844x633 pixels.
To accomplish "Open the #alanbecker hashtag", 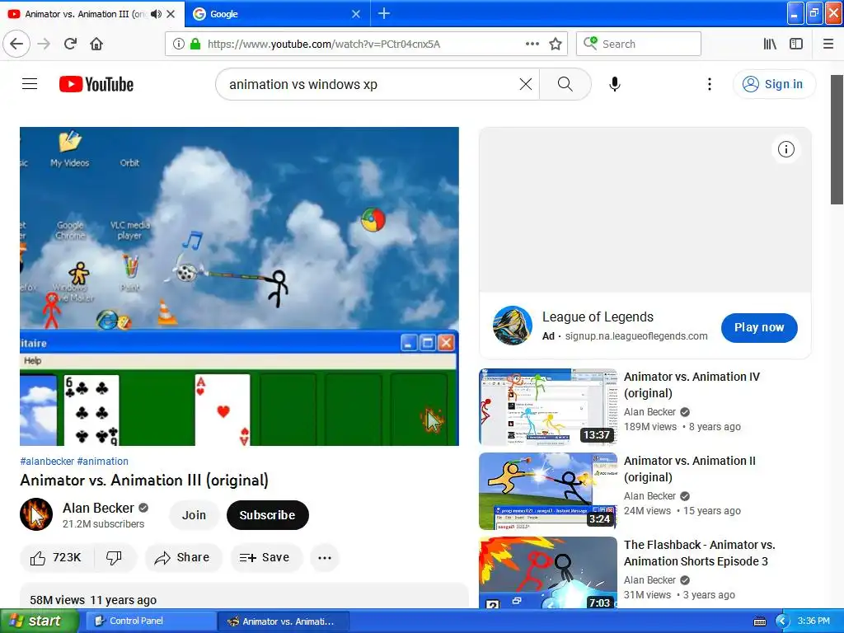I will click(x=47, y=462).
